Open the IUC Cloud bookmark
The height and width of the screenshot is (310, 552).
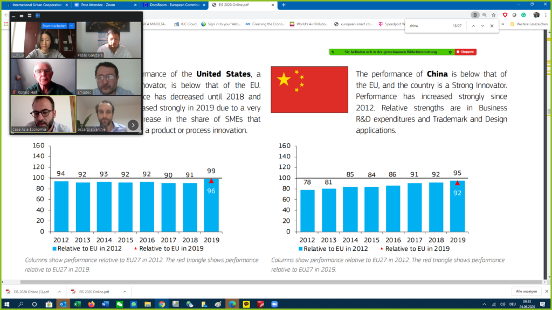pyautogui.click(x=186, y=24)
